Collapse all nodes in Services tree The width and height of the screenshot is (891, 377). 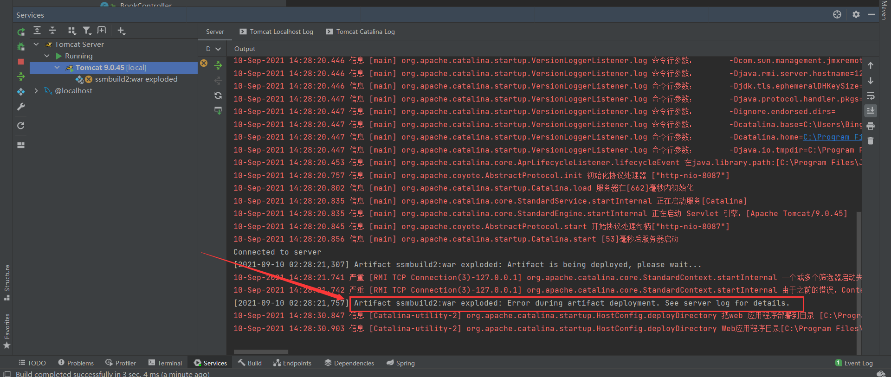click(x=52, y=31)
